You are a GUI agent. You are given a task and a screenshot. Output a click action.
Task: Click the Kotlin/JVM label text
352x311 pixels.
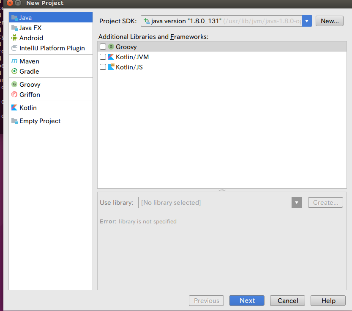click(132, 57)
